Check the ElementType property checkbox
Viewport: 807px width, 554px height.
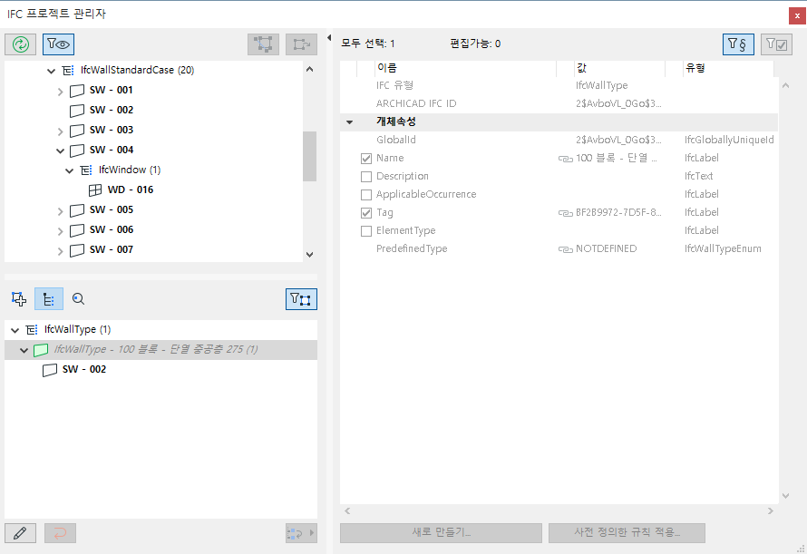point(366,231)
